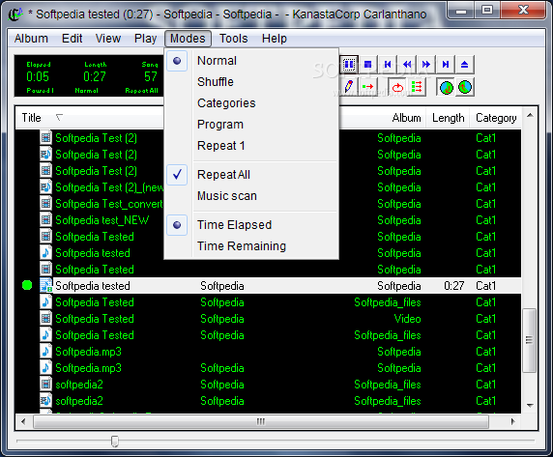
Task: Click the vertical scrollbar thumb
Action: pos(530,340)
